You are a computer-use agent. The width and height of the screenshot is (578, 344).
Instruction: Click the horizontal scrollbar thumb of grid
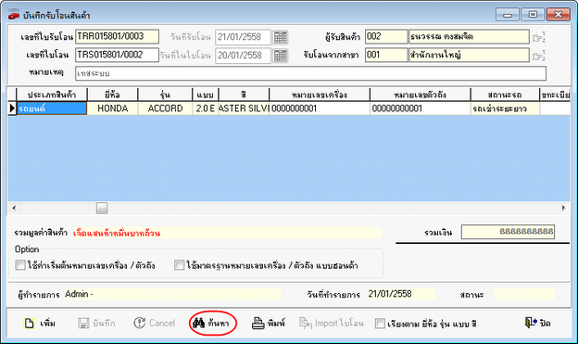[x=102, y=208]
